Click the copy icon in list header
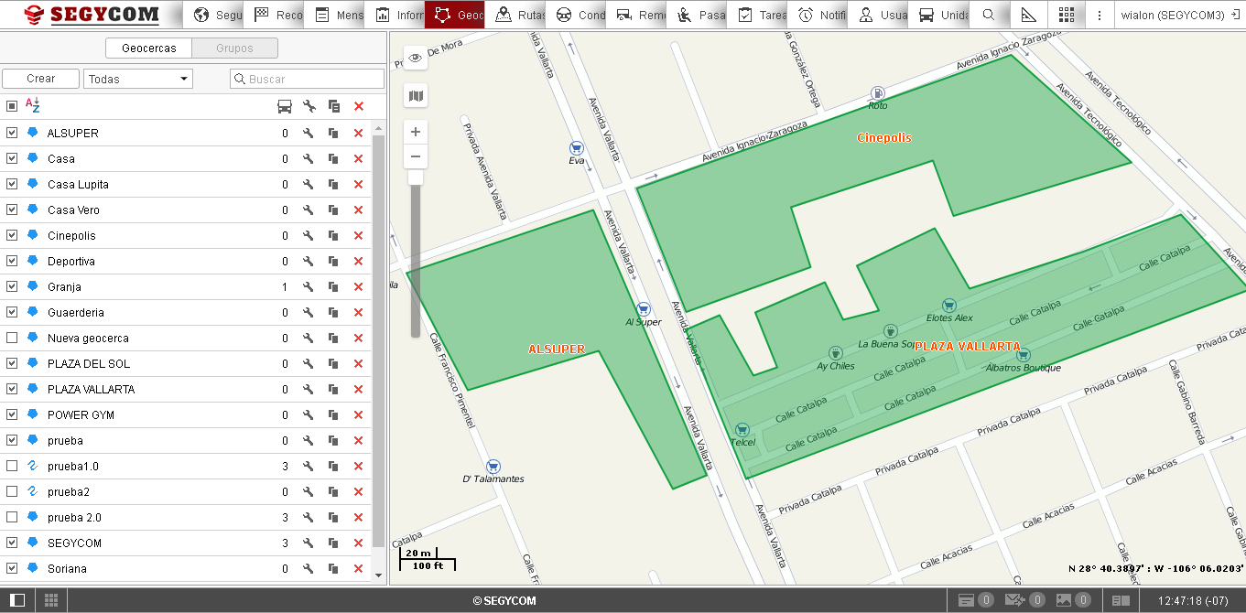The height and width of the screenshot is (613, 1246). pyautogui.click(x=334, y=106)
